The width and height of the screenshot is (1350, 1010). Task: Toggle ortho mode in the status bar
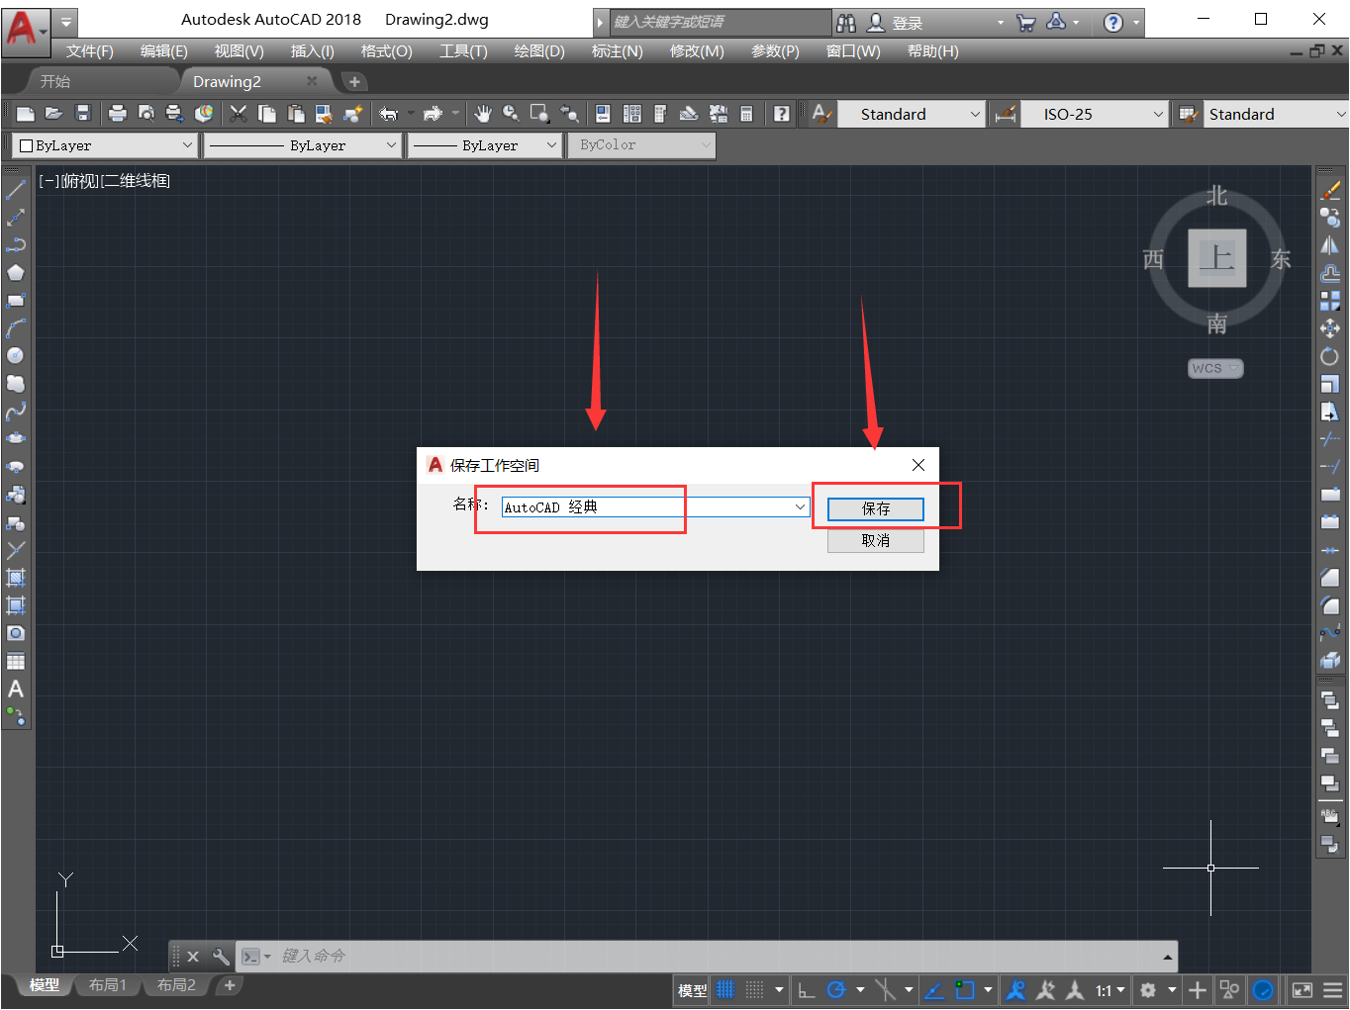(806, 989)
